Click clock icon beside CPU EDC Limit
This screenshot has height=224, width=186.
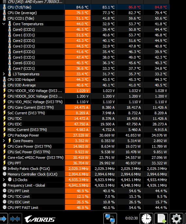pos(5,202)
